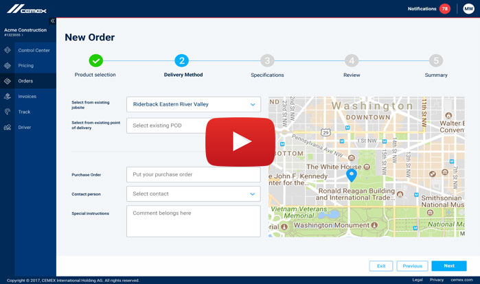The width and height of the screenshot is (480, 284).
Task: Open the Select existing POD dropdown
Action: pos(194,126)
